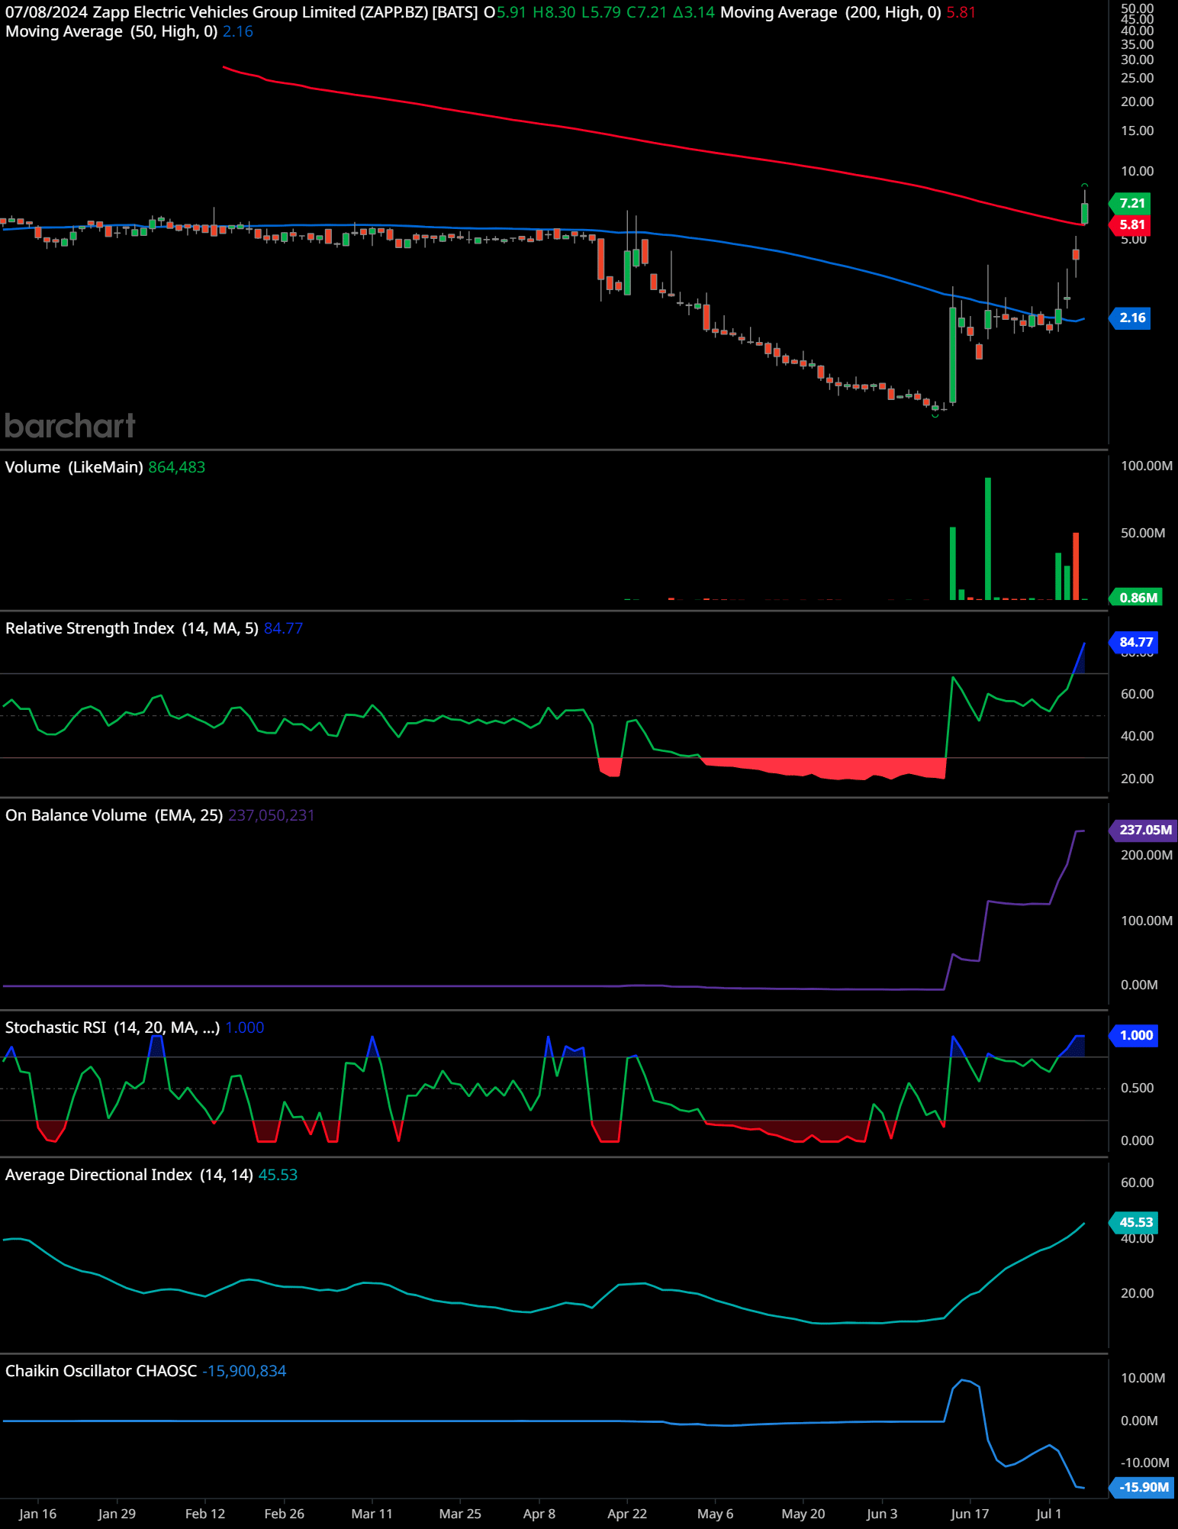1178x1529 pixels.
Task: Click the Jul 1 date label
Action: (1049, 1514)
